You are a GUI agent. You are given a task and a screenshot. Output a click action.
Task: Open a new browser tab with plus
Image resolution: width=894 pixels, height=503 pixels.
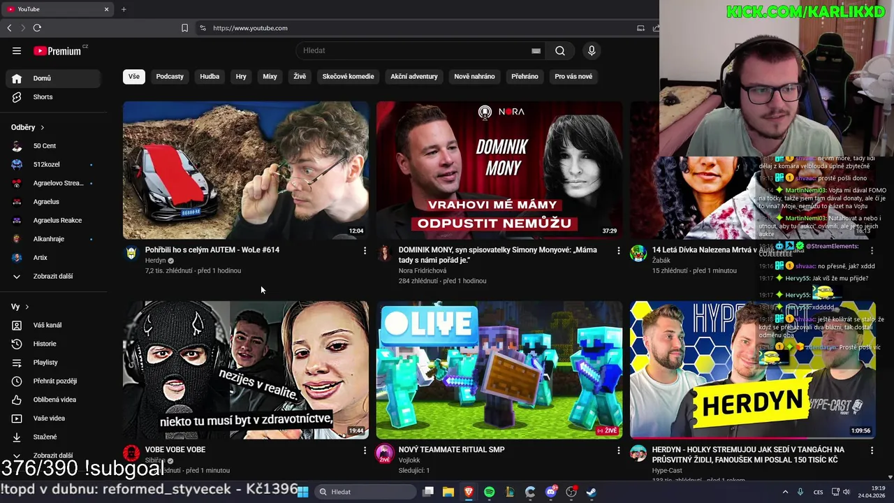[124, 9]
